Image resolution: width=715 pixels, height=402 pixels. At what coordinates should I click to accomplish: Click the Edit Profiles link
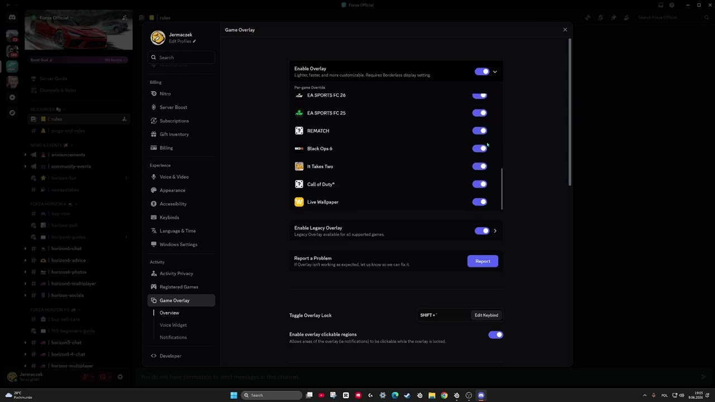point(182,41)
